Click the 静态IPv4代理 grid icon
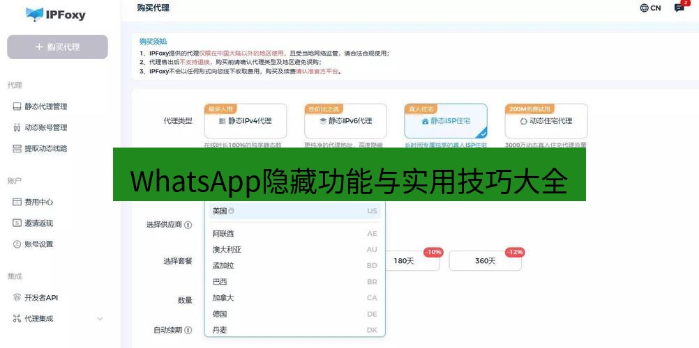699x348 pixels. 223,121
